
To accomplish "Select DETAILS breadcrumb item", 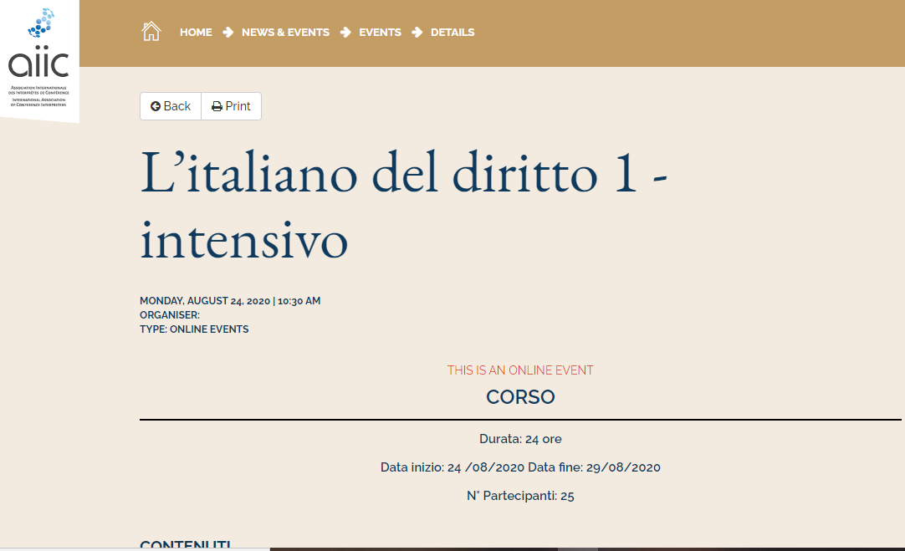I will click(x=452, y=33).
